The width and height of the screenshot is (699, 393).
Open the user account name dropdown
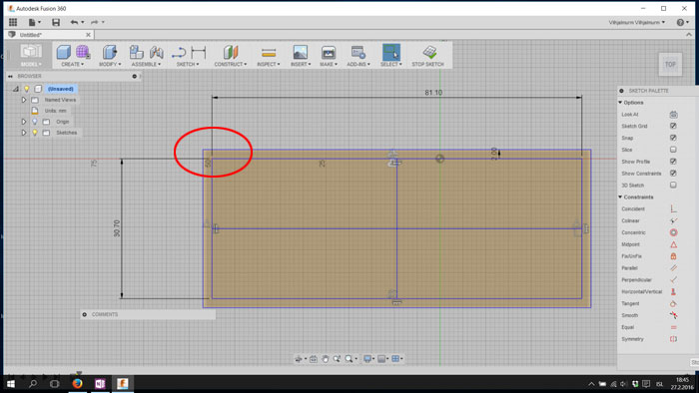tap(637, 22)
